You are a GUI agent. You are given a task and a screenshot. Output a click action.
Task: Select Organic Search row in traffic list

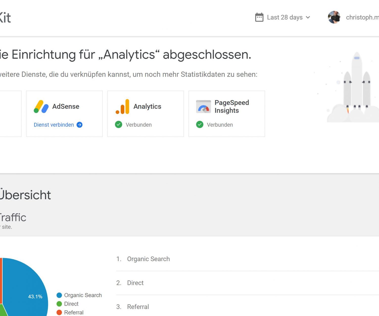coord(148,259)
